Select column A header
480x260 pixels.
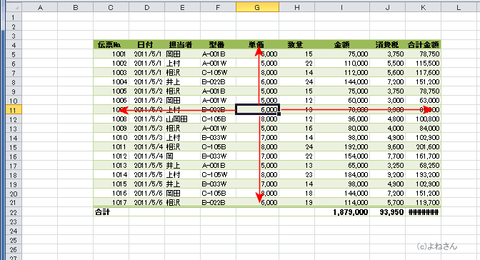40,7
